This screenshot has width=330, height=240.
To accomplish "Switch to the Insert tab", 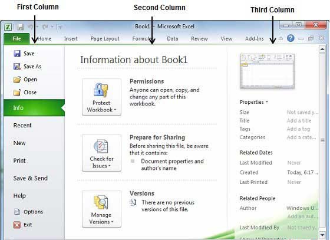I will (71, 39).
